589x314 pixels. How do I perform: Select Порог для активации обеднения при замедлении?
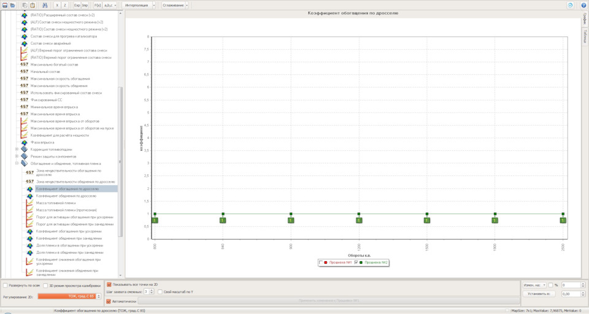75,224
